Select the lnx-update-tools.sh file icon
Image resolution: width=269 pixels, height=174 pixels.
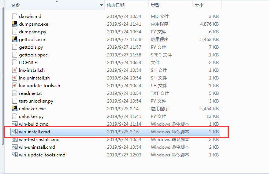(x=15, y=86)
